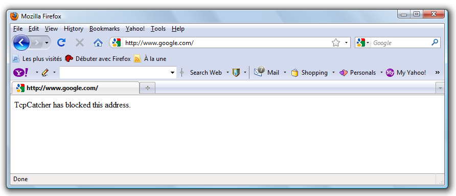This screenshot has height=196, width=456.
Task: Expand the Search Web dropdown arrow
Action: tap(227, 72)
